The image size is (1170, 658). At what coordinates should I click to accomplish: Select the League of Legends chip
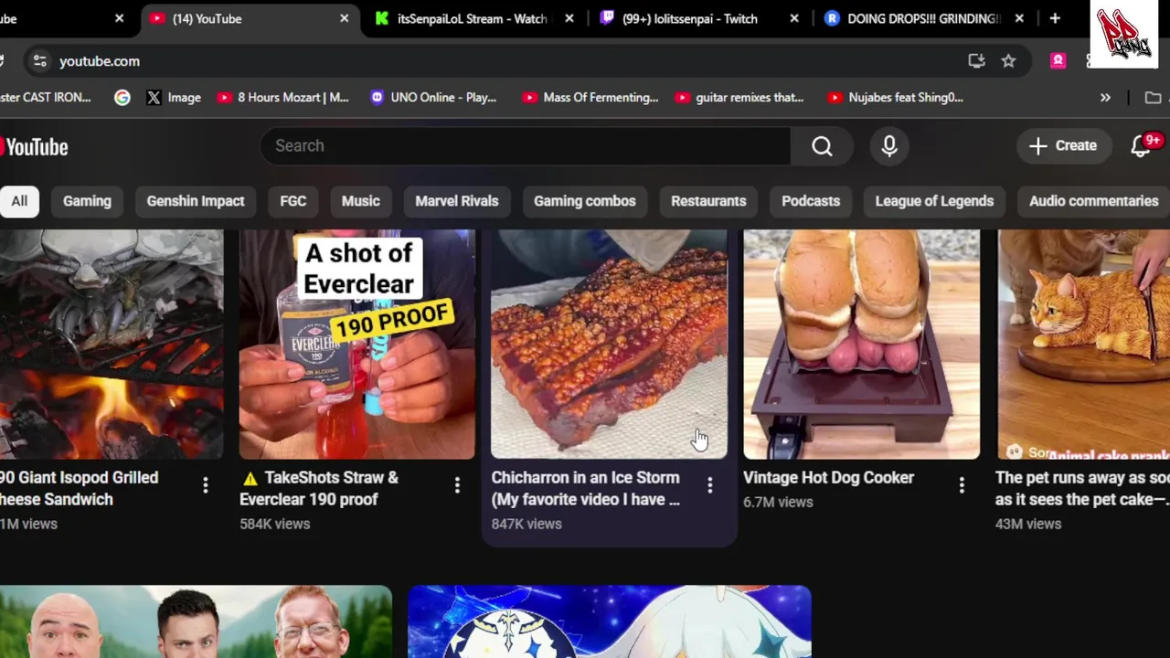(x=934, y=201)
